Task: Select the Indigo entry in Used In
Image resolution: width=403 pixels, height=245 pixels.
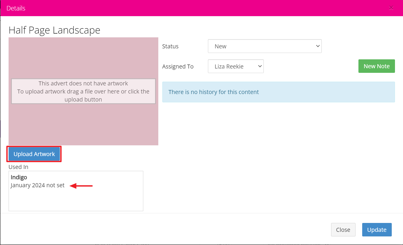Action: click(x=19, y=177)
